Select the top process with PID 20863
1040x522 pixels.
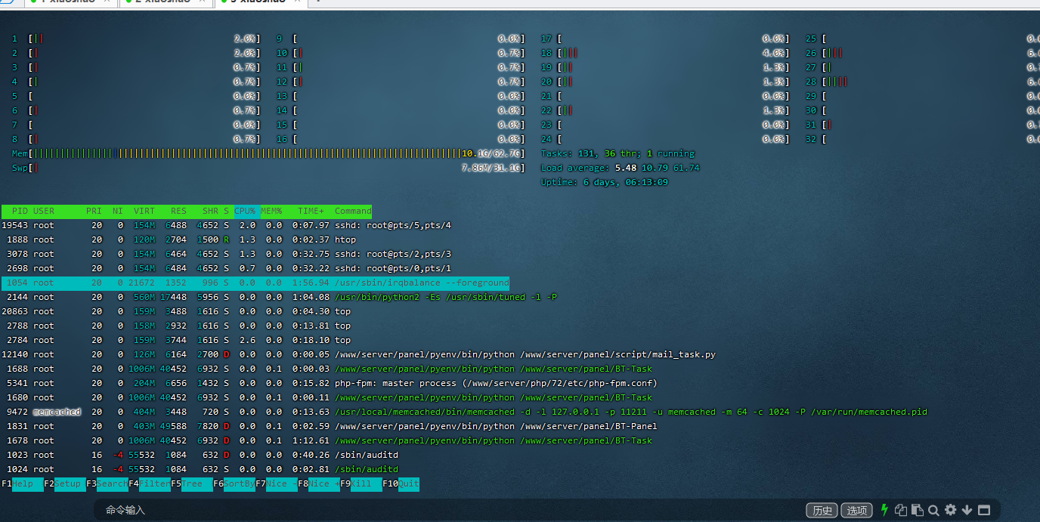coord(177,311)
